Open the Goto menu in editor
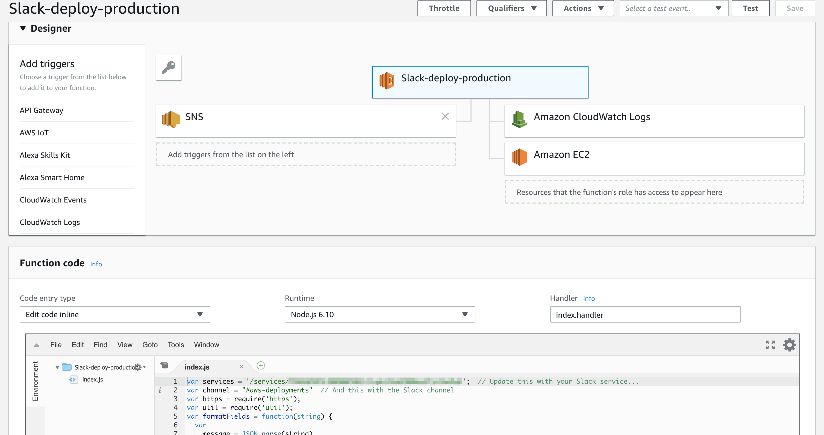Image resolution: width=824 pixels, height=435 pixels. click(150, 345)
